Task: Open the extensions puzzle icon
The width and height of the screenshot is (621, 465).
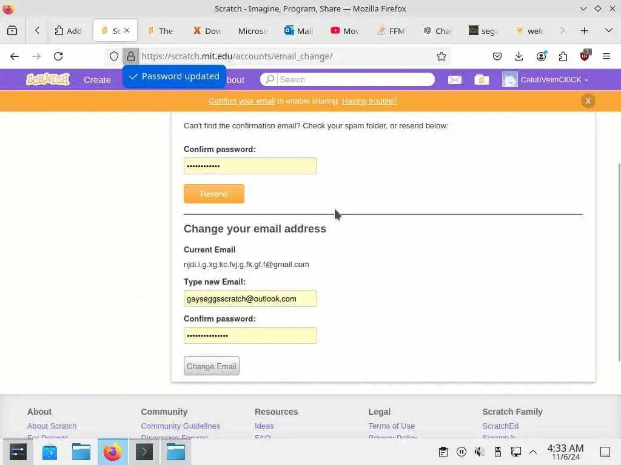Action: 563,56
